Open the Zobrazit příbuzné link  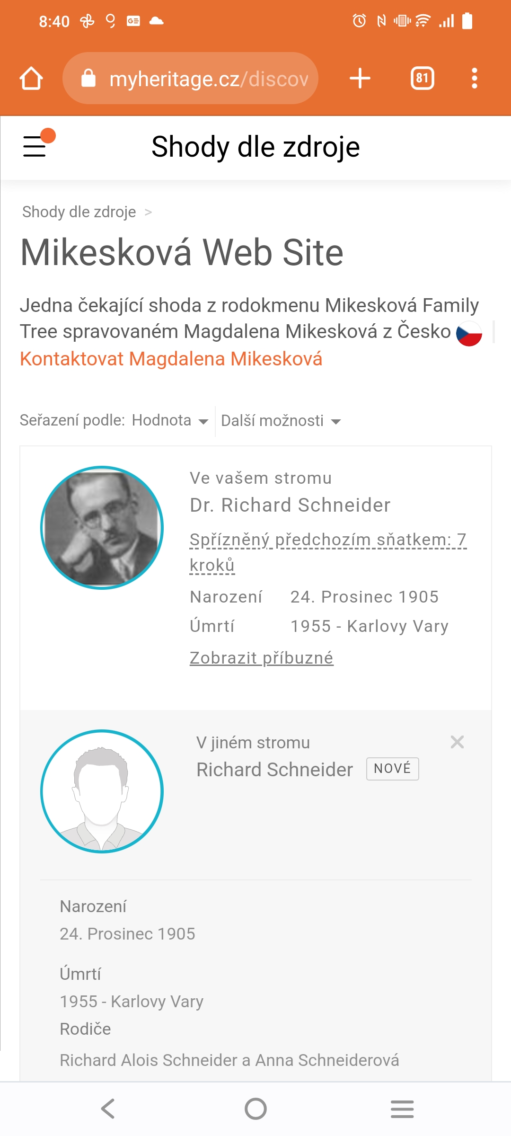tap(261, 658)
